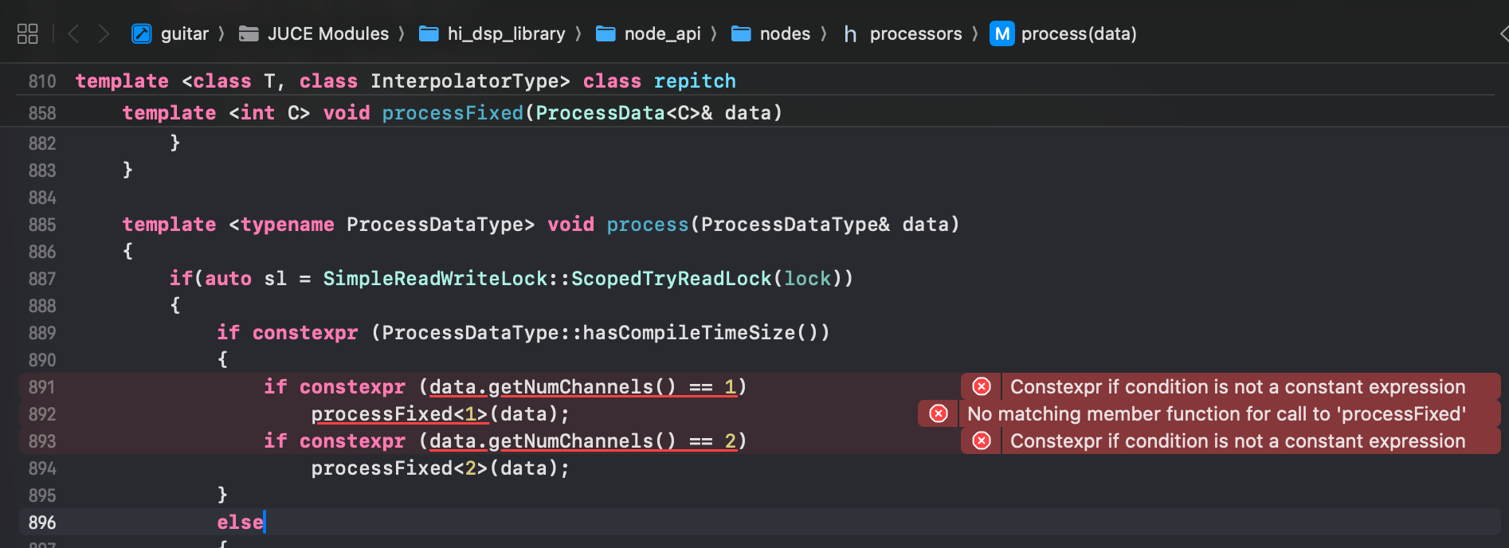Jump to sticky 'processFixed(ProcessData<C>& data)' header
Viewport: 1509px width, 548px height.
click(x=453, y=113)
